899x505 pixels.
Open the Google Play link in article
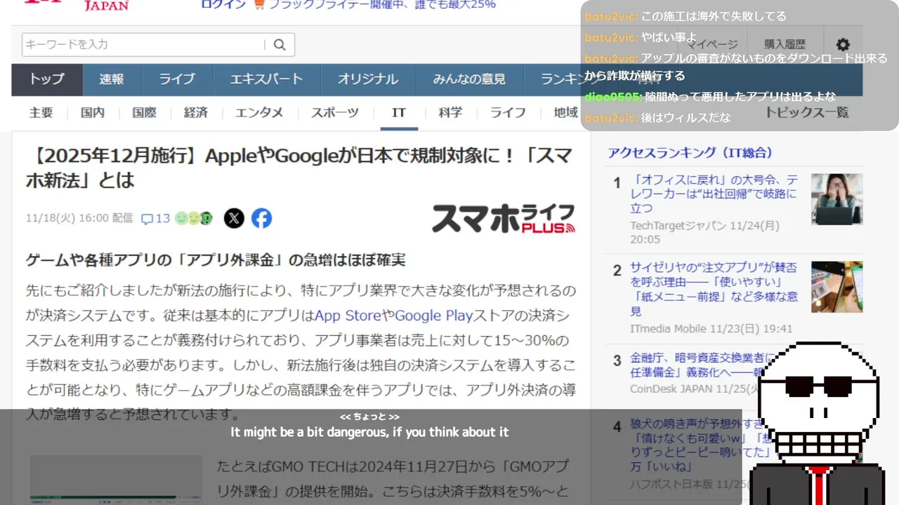434,316
